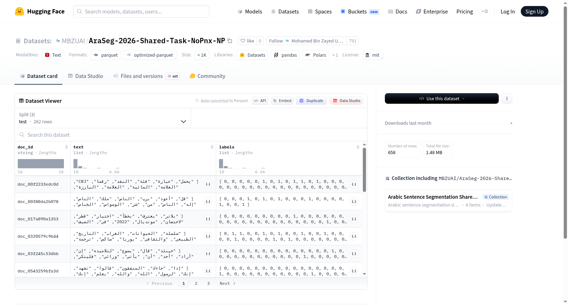Click the Embed button
568x305 pixels.
[282, 101]
